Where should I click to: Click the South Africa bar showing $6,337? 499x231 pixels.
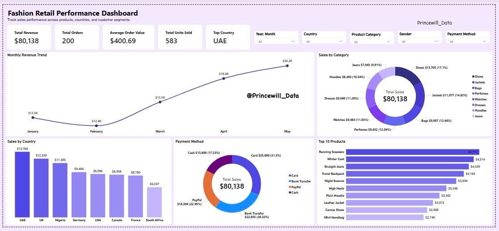click(x=154, y=202)
